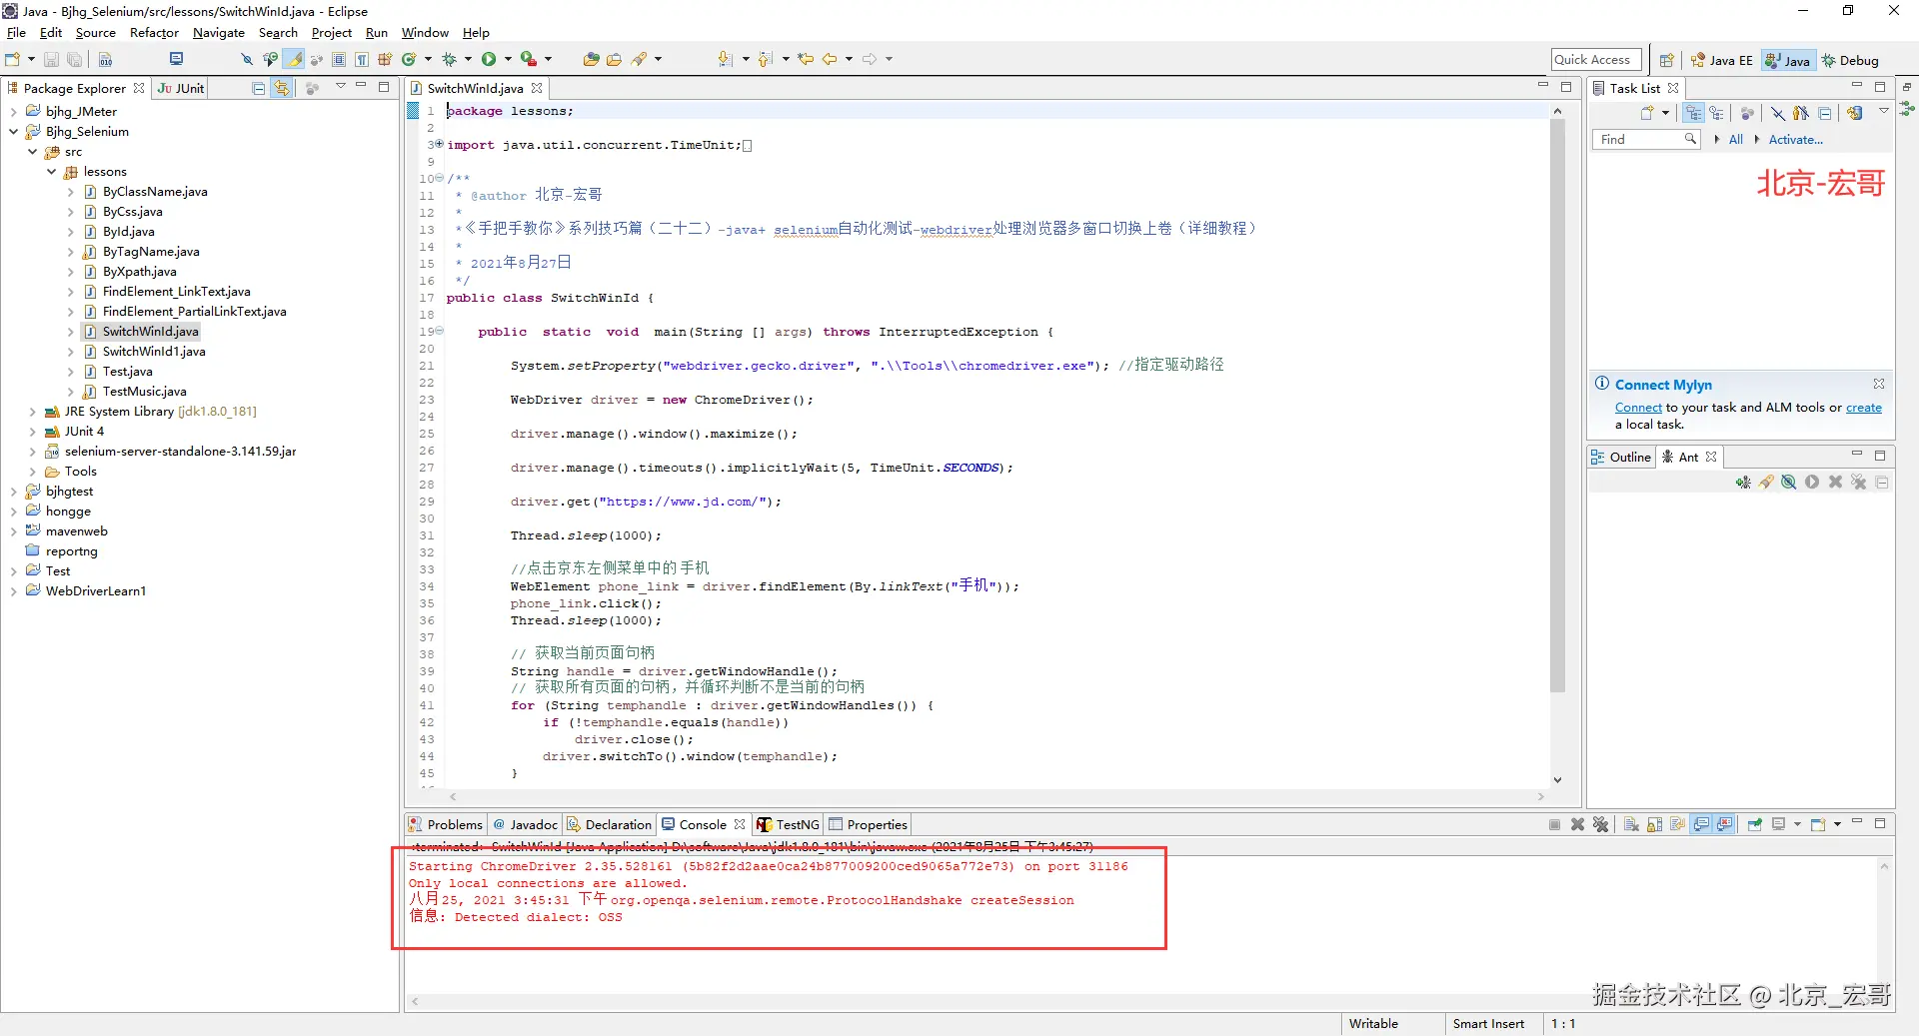Open the Debug configurations dropdown arrow
1919x1036 pixels.
468,60
